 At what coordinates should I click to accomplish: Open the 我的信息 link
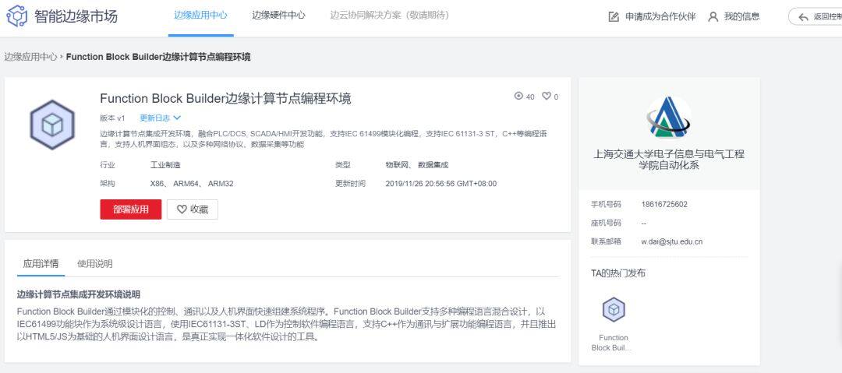coord(741,16)
